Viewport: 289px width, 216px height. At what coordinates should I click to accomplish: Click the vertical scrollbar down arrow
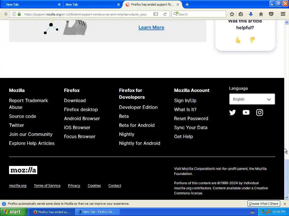click(287, 197)
